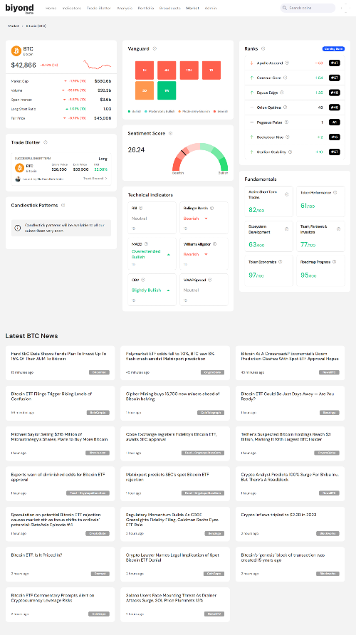
Task: Open the Hard SEC Data Shows Funds article
Action: pos(60,363)
